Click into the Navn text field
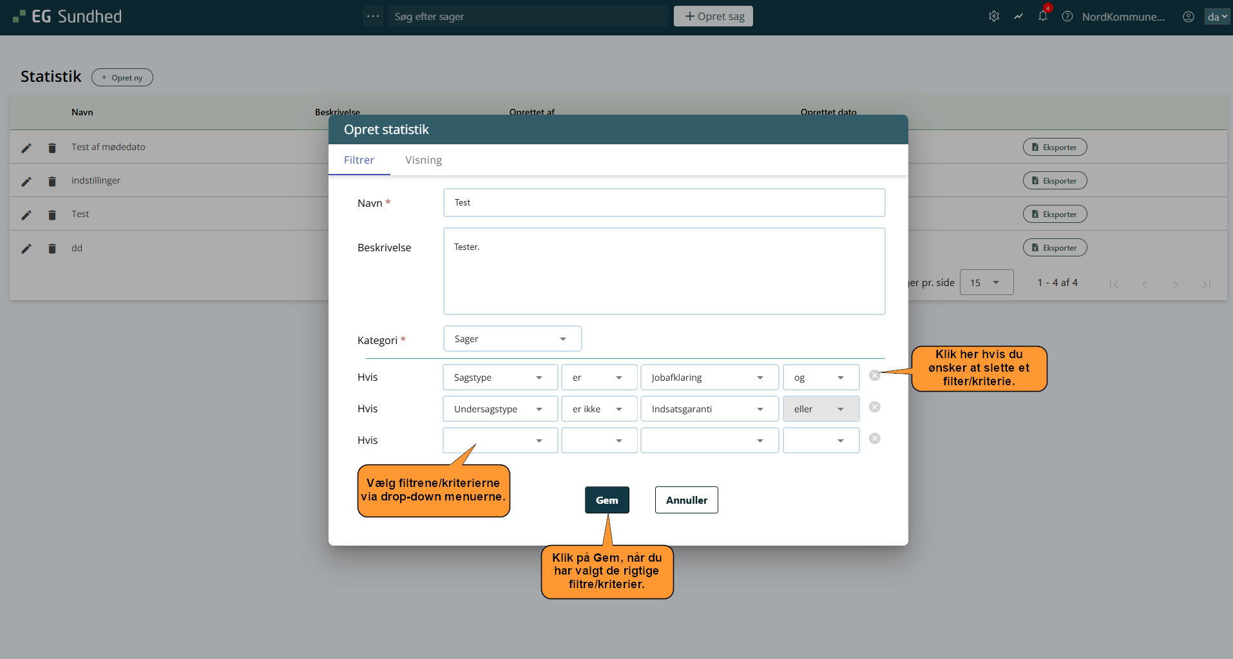The height and width of the screenshot is (659, 1233). pos(664,203)
